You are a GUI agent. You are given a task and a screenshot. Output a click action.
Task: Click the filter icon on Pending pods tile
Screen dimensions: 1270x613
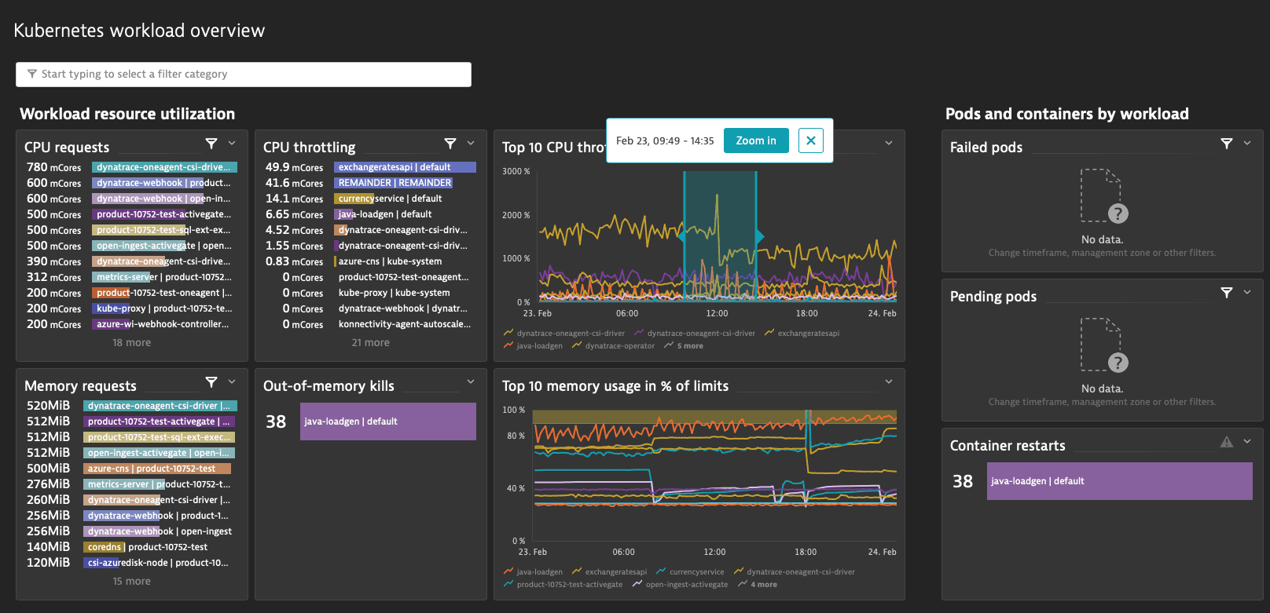[1226, 293]
